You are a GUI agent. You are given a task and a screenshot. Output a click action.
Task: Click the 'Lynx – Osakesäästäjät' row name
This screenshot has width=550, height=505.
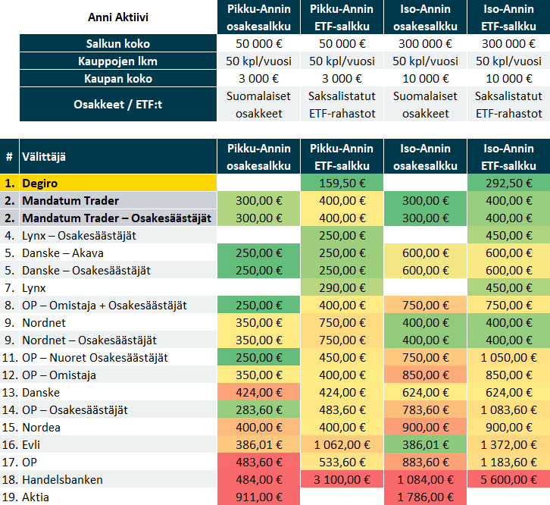point(118,235)
